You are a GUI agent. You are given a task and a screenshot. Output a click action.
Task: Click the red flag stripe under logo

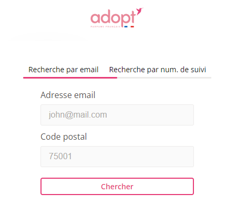click(132, 27)
